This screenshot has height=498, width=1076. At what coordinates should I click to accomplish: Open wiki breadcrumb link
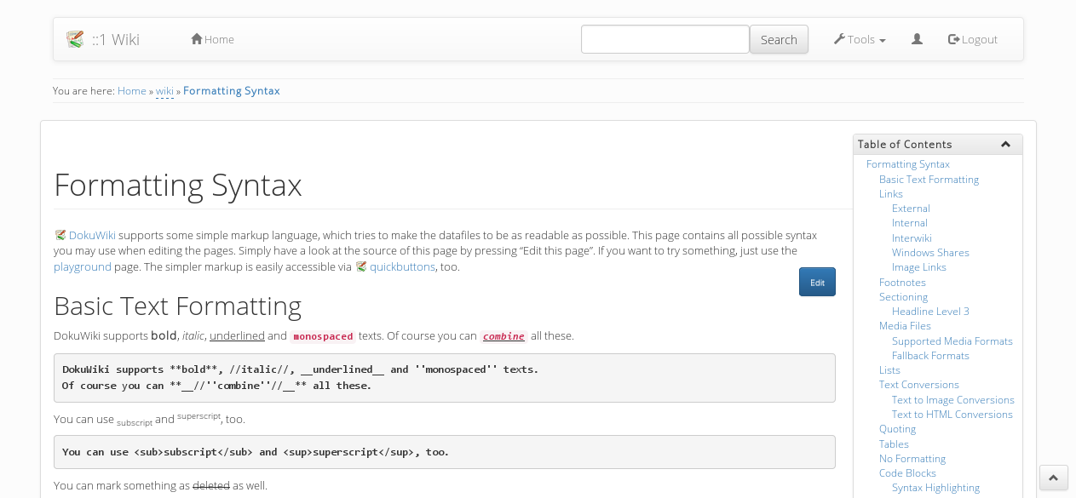(164, 91)
